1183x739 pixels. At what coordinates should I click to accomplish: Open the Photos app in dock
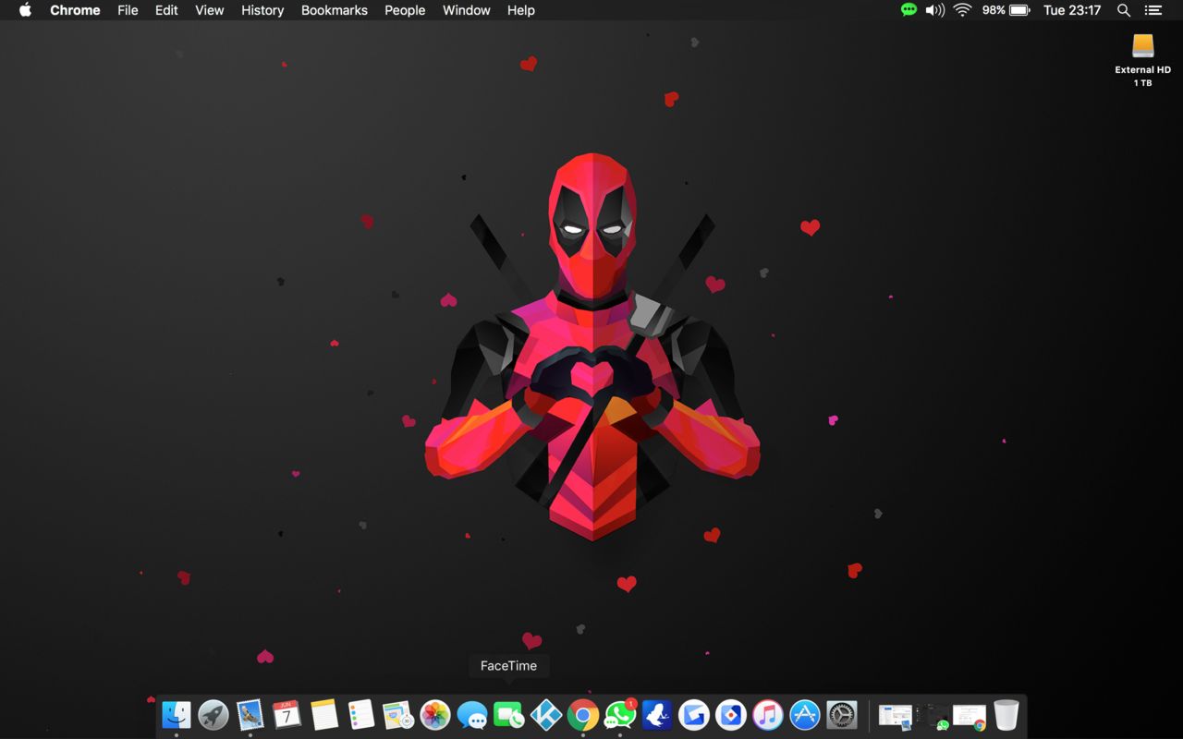[435, 714]
